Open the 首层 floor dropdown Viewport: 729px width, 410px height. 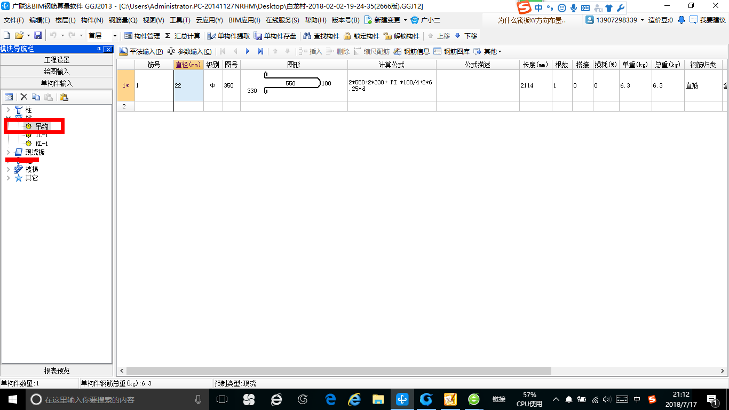pyautogui.click(x=115, y=36)
